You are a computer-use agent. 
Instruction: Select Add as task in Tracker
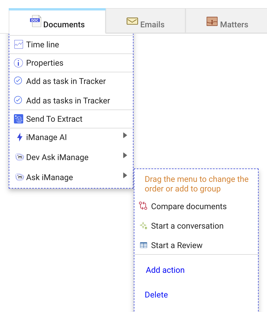[66, 81]
